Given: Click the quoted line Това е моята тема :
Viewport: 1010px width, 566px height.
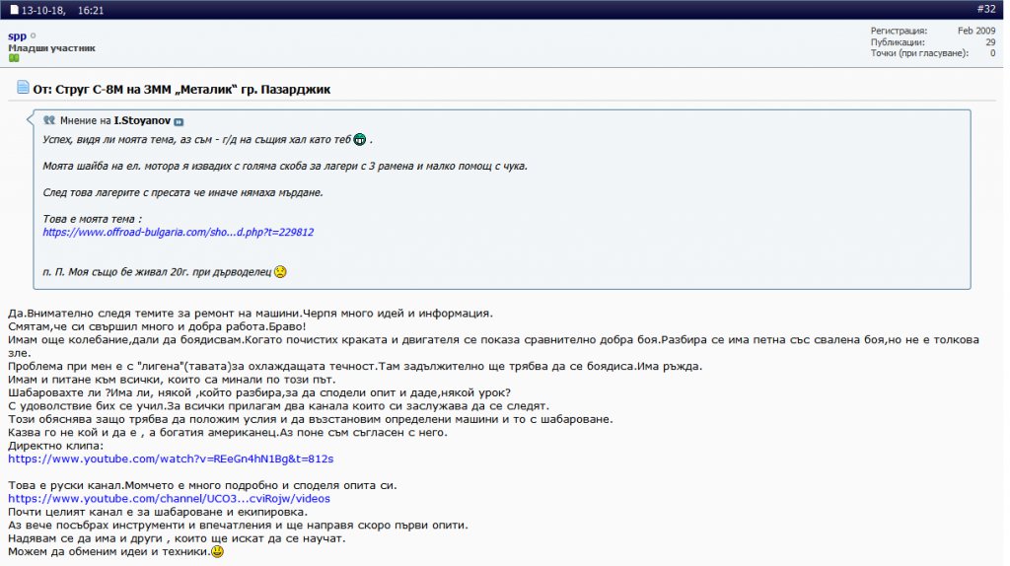Looking at the screenshot, I should click(x=92, y=219).
